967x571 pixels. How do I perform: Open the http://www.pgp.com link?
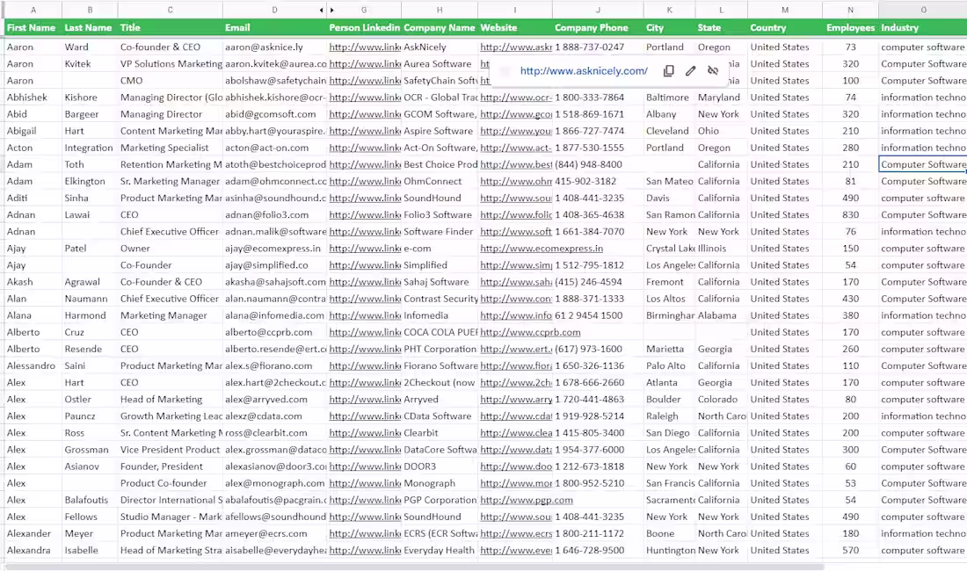click(x=527, y=500)
